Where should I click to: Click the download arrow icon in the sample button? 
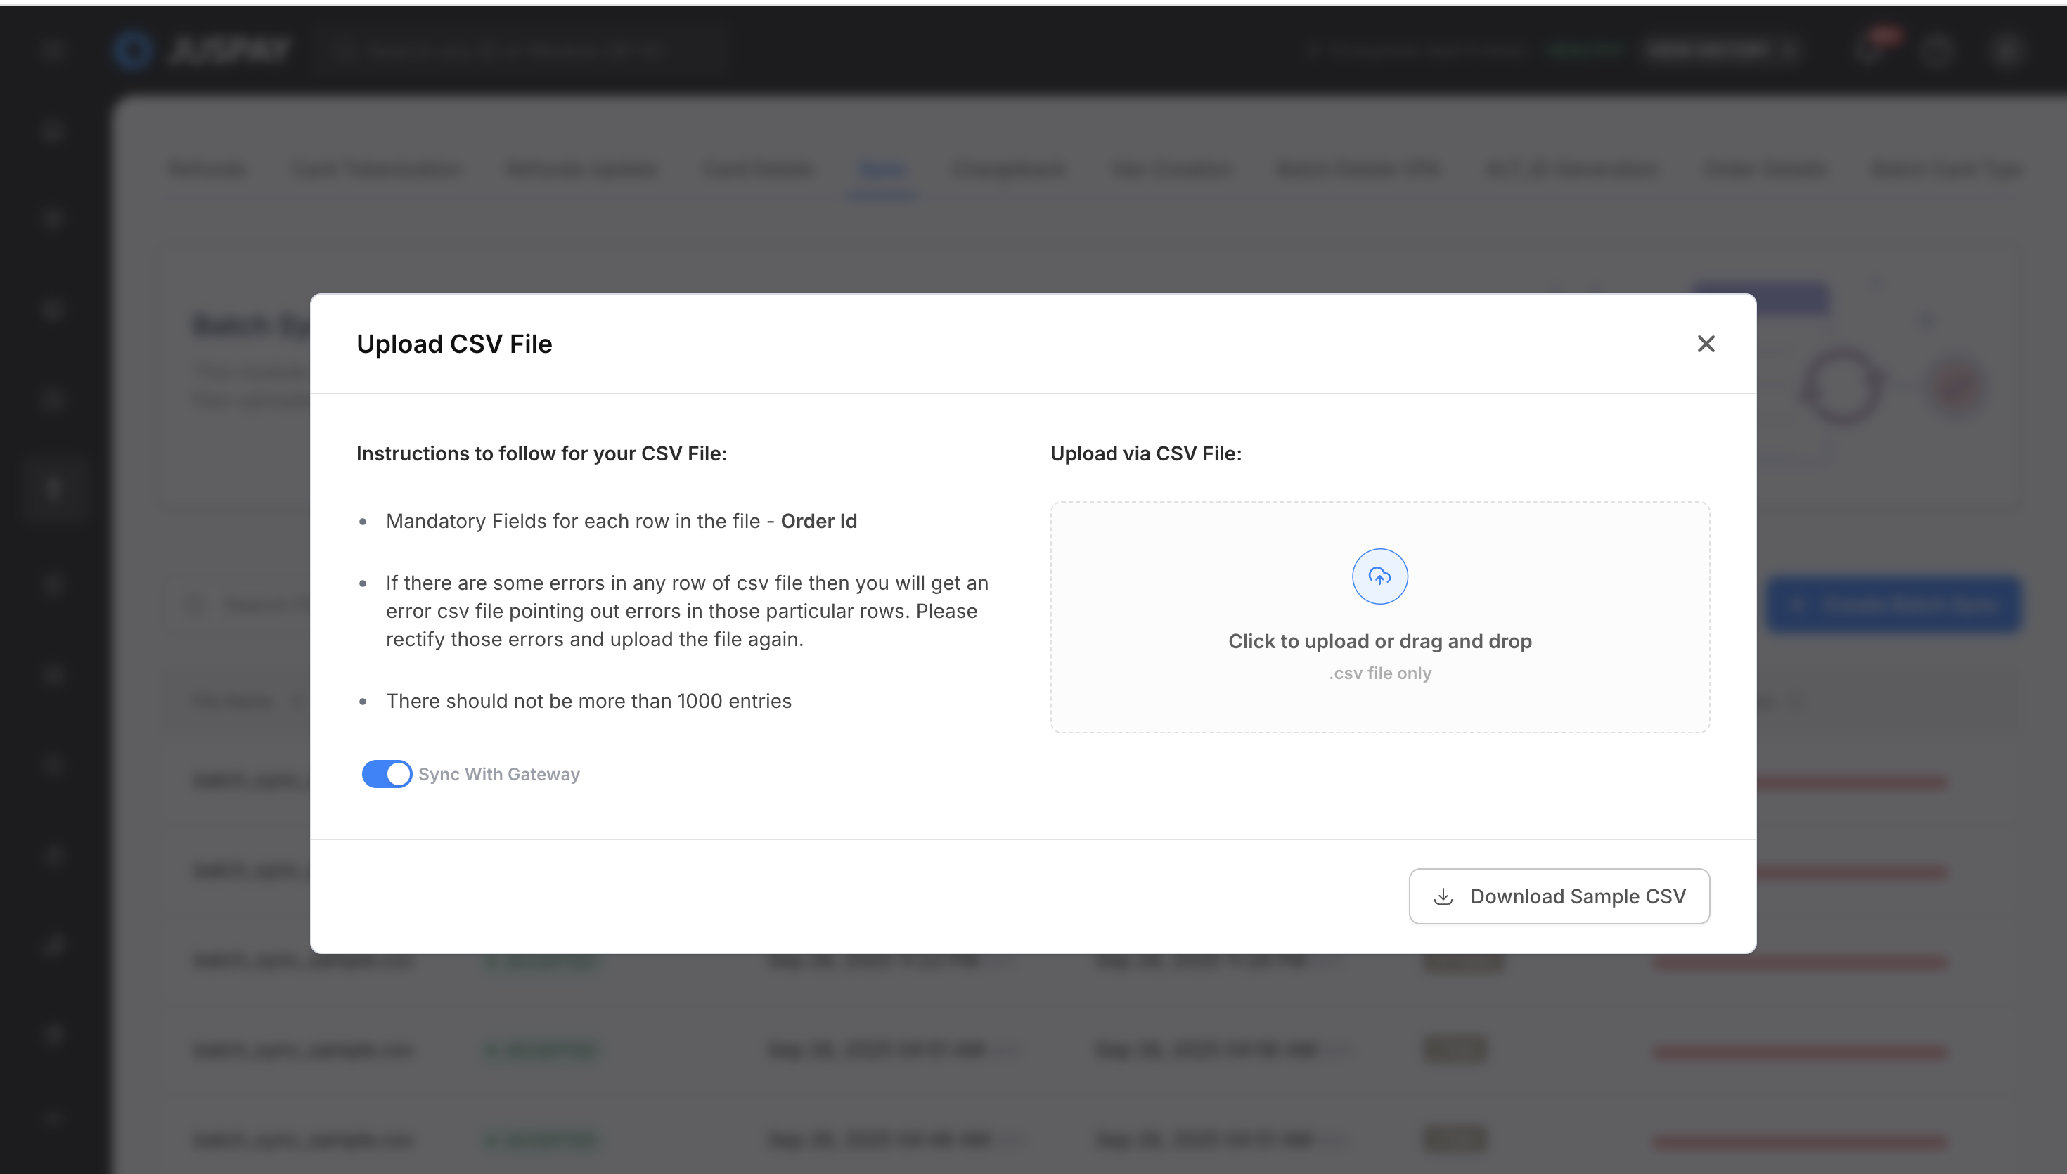1443,896
